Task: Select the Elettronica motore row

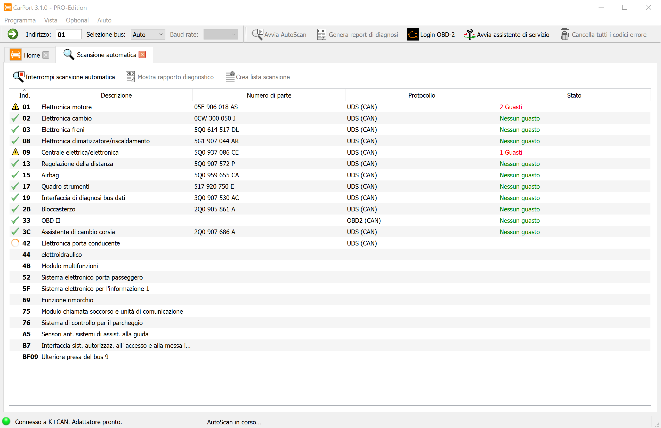Action: (66, 107)
